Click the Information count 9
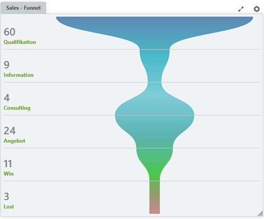264x219 pixels. pos(7,65)
